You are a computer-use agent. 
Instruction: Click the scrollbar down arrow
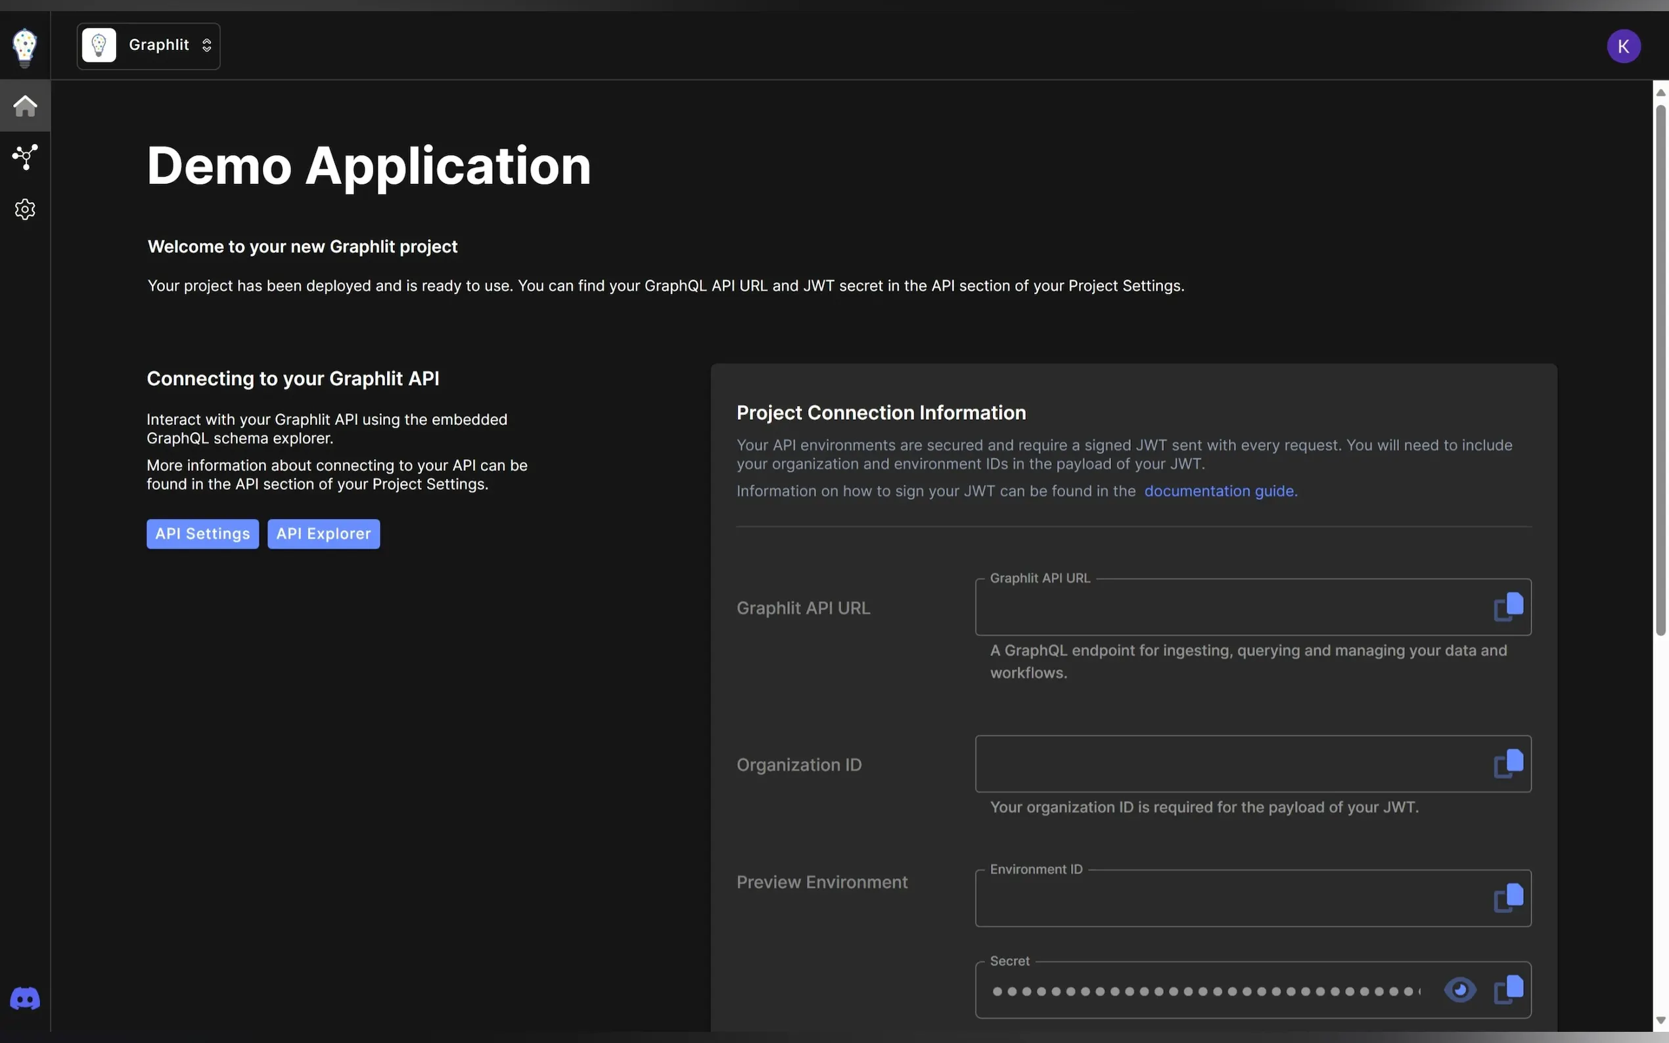[x=1660, y=1020]
